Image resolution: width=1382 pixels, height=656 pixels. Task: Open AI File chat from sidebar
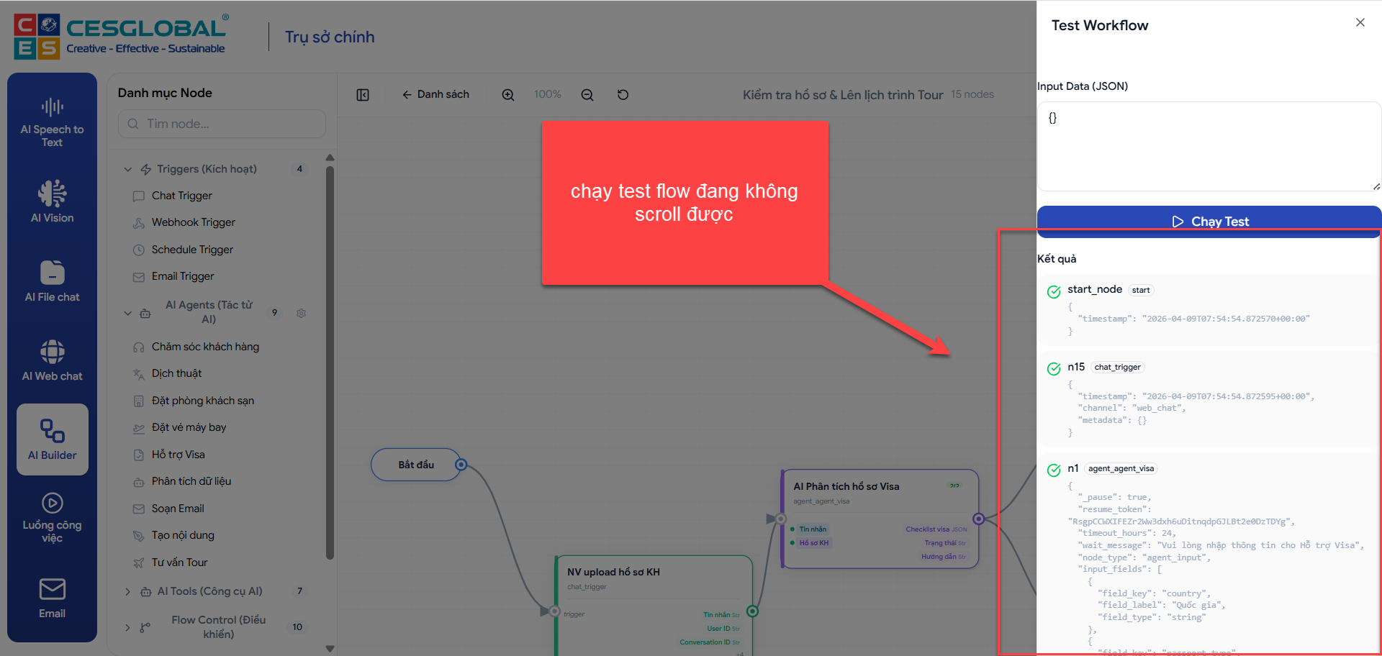pos(52,281)
